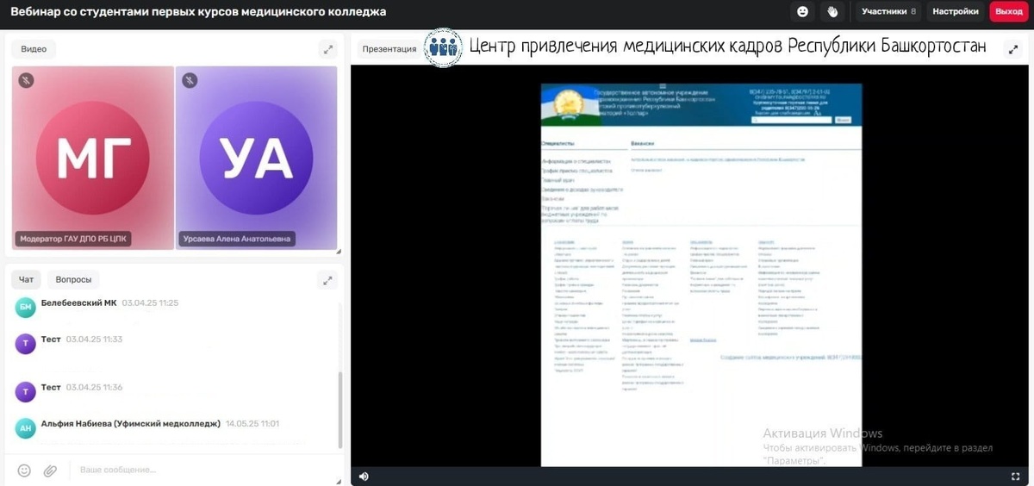Attach a file with paperclip icon
The width and height of the screenshot is (1034, 486).
point(50,470)
